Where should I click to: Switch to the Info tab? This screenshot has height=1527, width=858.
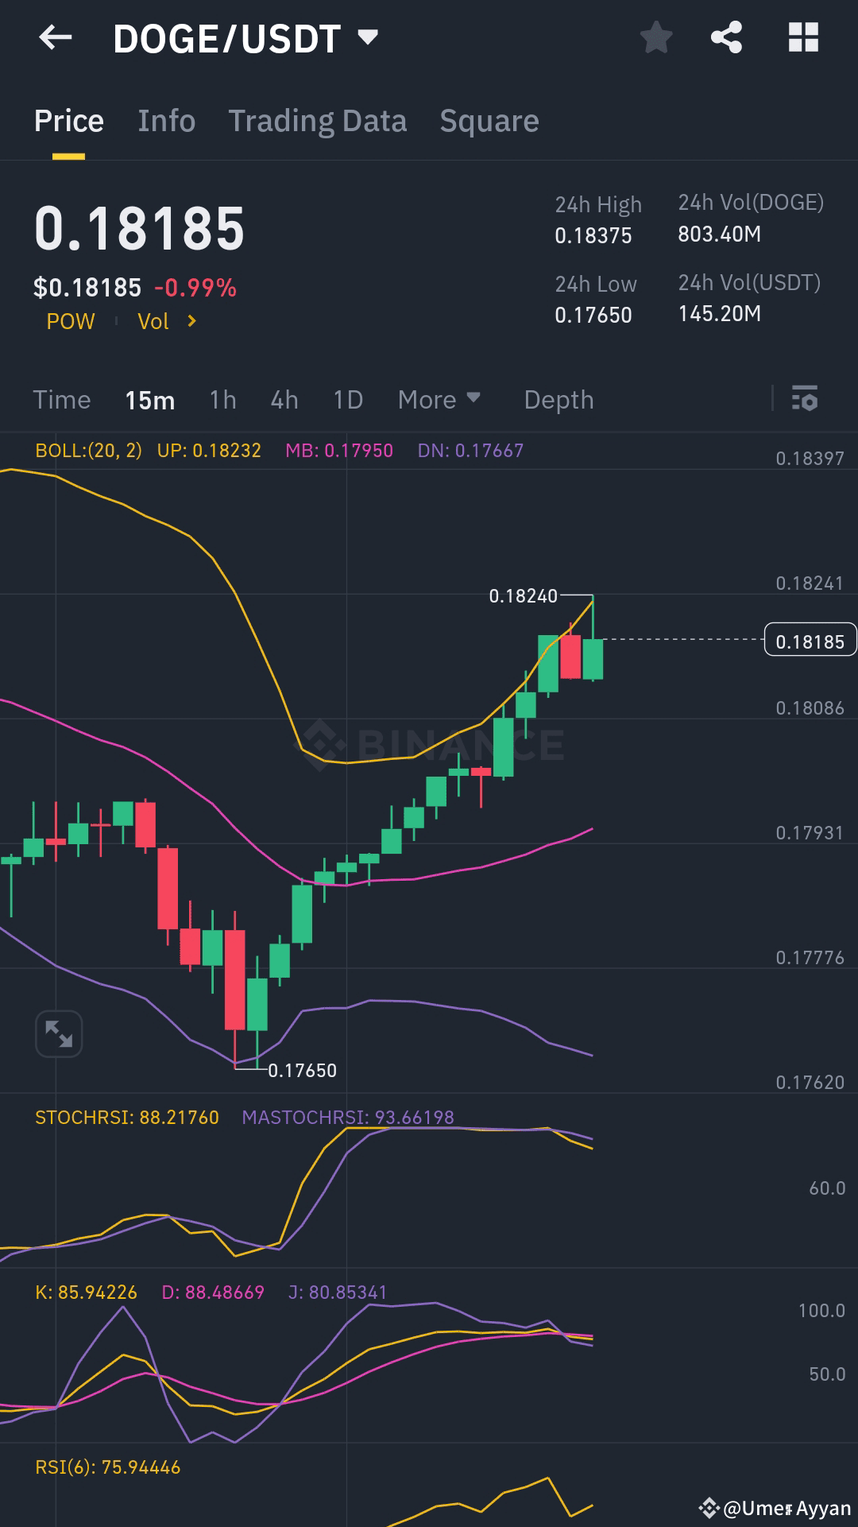click(167, 121)
